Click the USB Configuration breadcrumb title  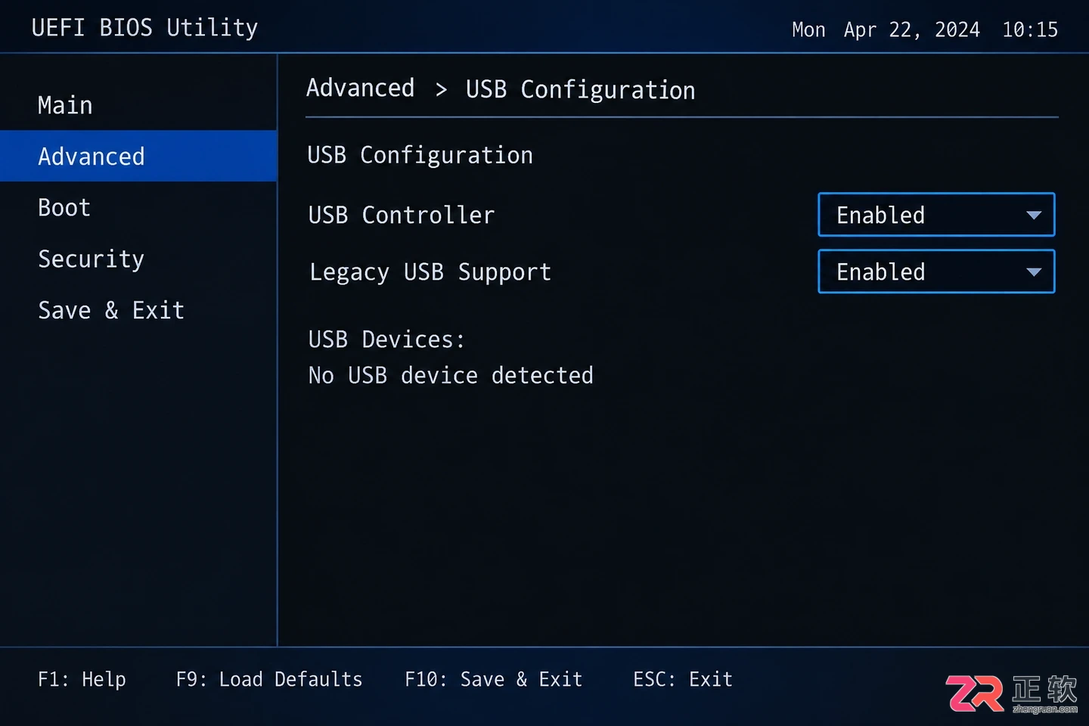(580, 89)
